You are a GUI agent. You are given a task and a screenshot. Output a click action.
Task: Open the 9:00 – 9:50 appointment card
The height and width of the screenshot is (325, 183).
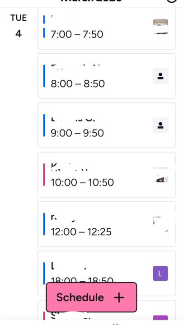tap(107, 125)
